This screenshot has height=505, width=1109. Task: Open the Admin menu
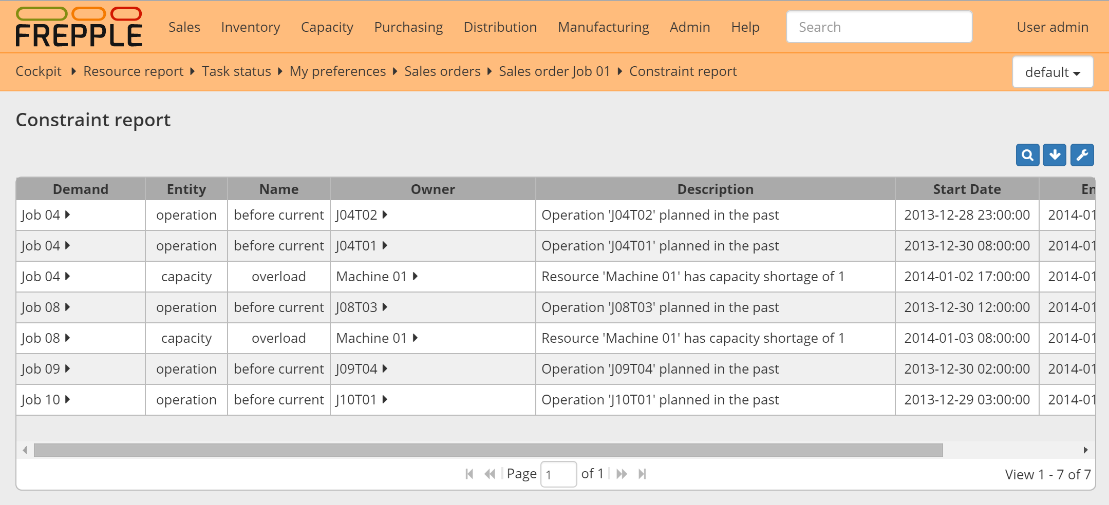coord(689,27)
